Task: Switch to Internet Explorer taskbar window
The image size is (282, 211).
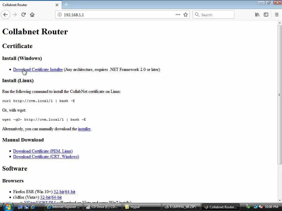Action: click(63, 207)
